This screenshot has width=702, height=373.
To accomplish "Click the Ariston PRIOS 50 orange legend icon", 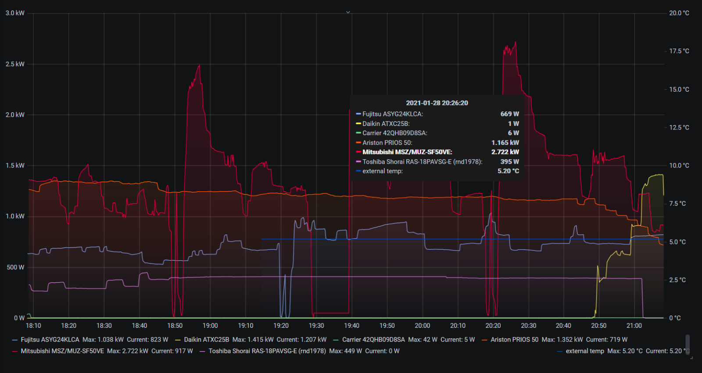I will coord(484,340).
